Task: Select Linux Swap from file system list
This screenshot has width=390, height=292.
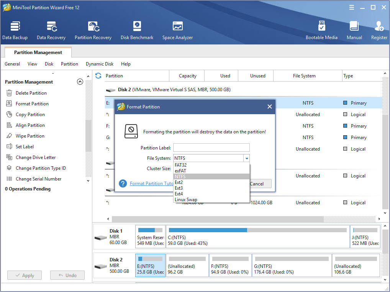Action: 211,200
